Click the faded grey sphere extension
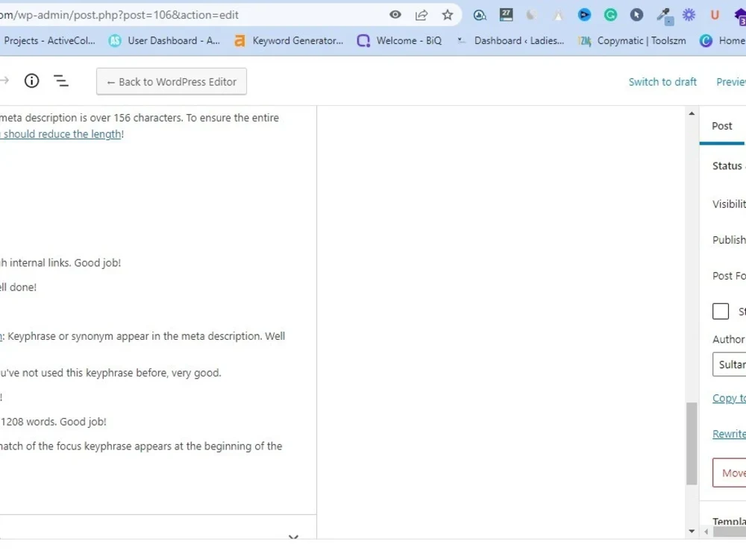The height and width of the screenshot is (559, 746). [531, 15]
